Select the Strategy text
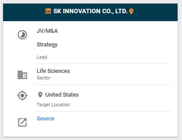The height and width of the screenshot is (140, 182). coord(47,45)
